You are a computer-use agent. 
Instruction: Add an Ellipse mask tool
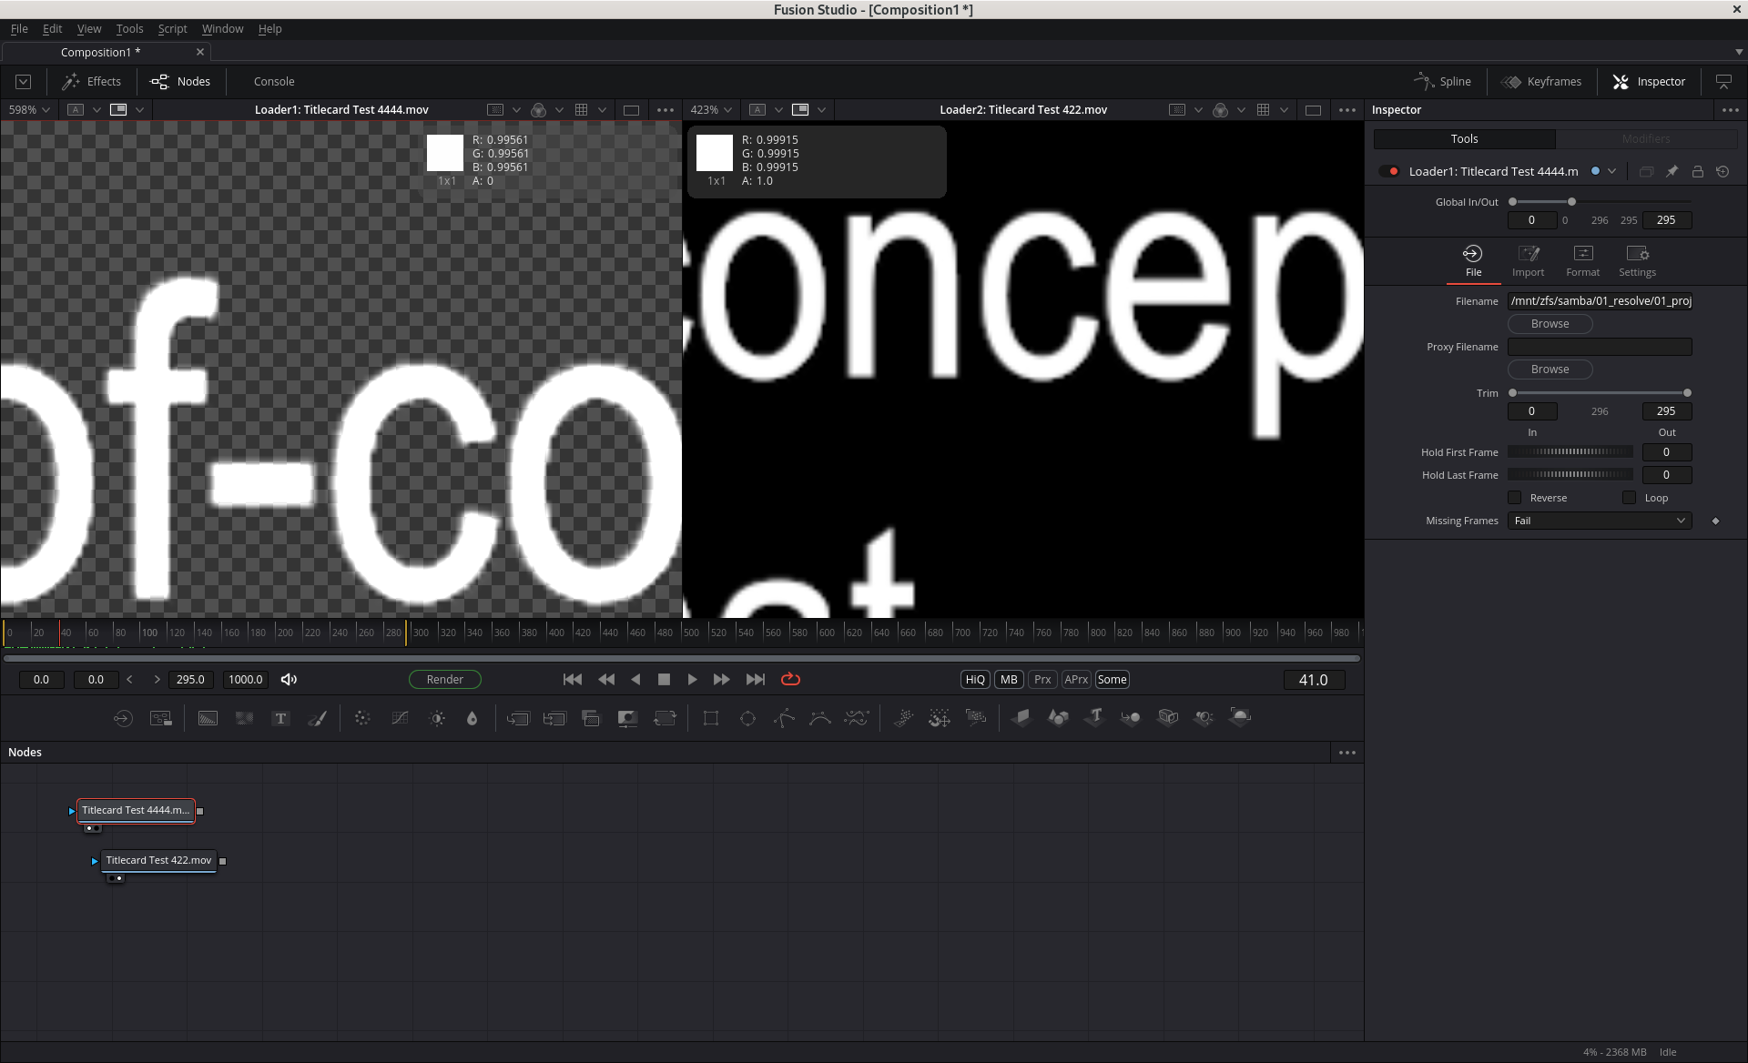tap(747, 718)
